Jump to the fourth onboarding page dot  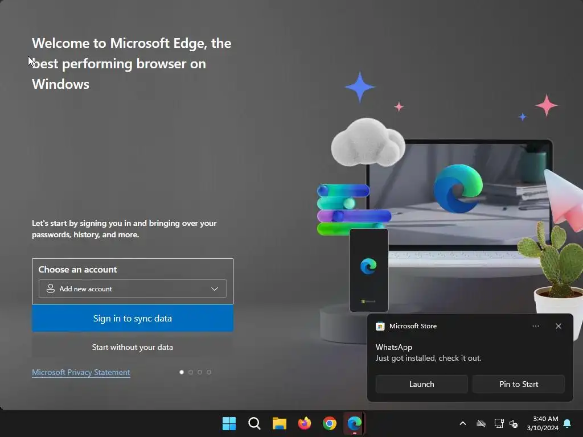pyautogui.click(x=209, y=372)
